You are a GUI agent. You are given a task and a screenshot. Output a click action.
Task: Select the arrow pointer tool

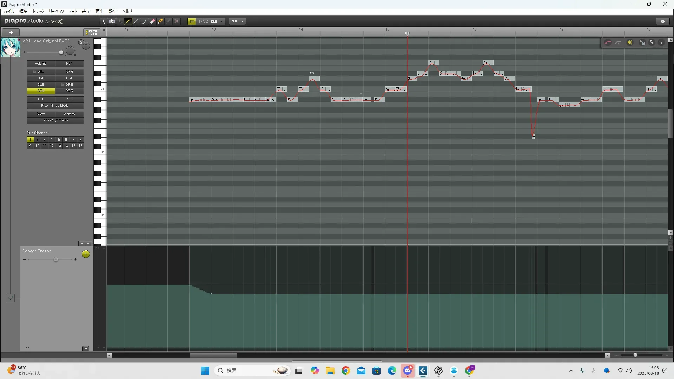coord(104,21)
